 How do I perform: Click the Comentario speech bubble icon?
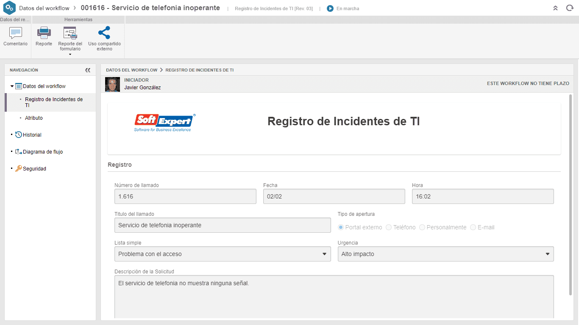coord(16,33)
